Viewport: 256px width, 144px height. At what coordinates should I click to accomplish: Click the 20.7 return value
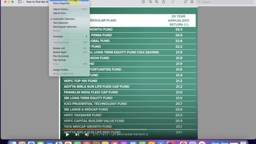tap(179, 104)
